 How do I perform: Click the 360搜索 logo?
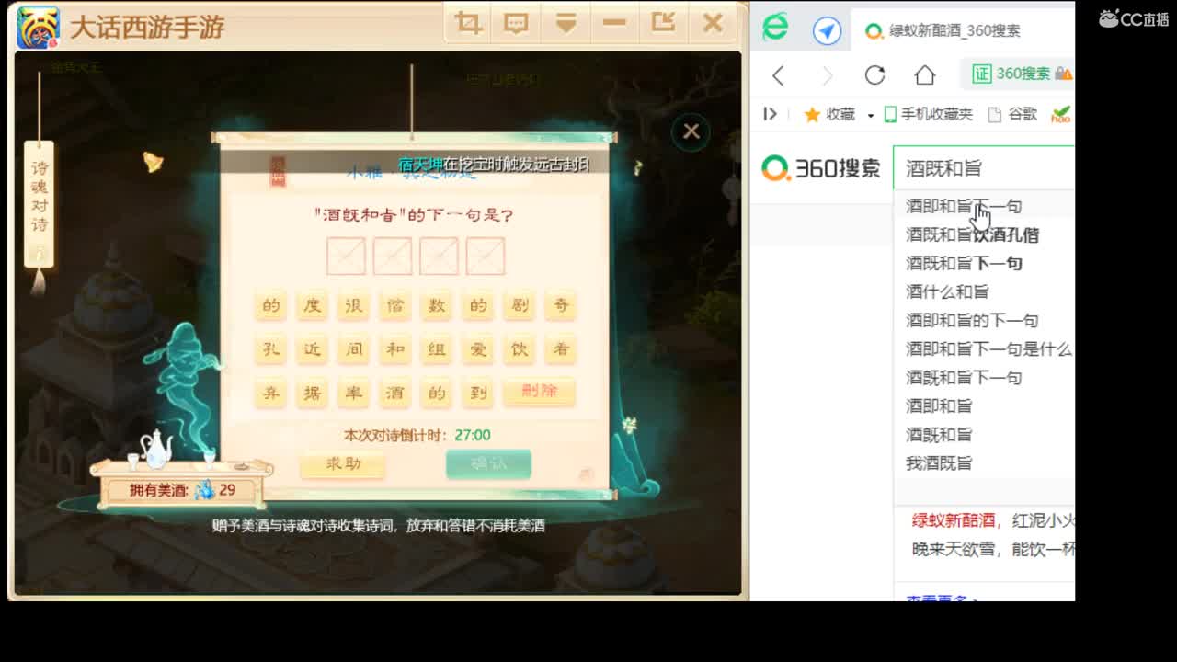point(821,168)
